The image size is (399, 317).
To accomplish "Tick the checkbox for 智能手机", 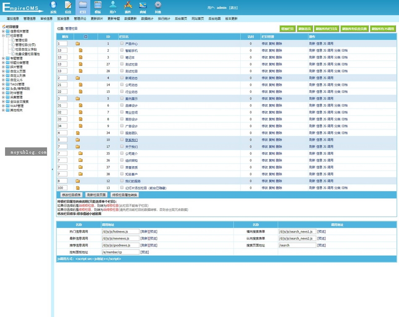I will [122, 50].
